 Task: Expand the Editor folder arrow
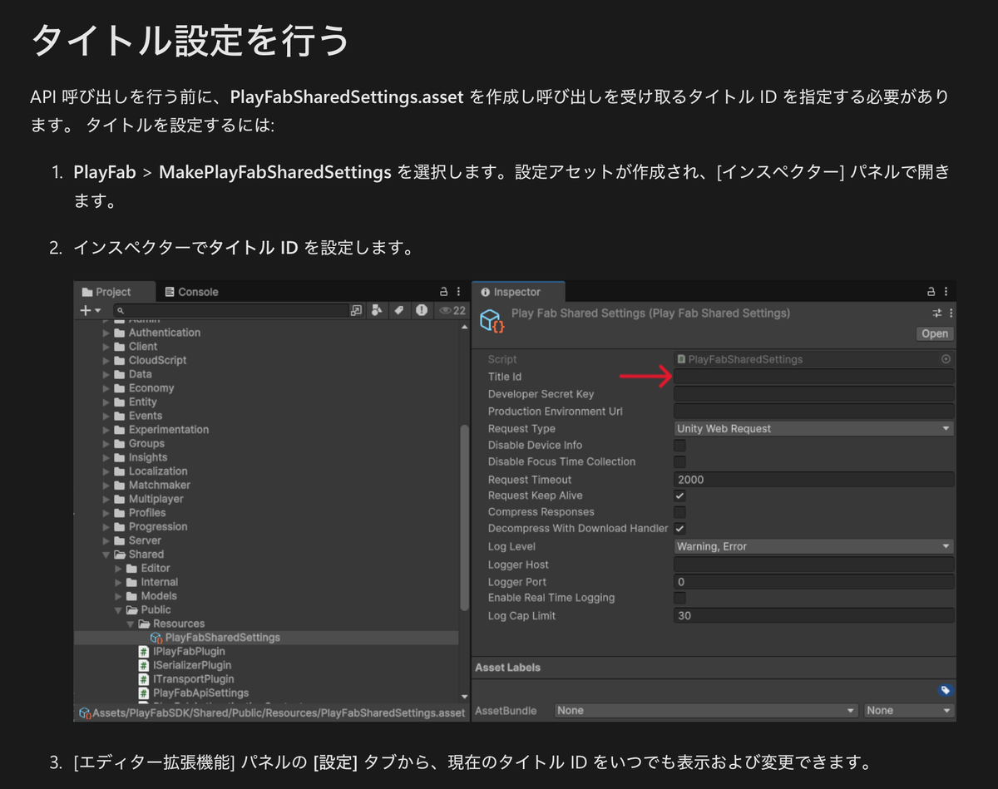(x=118, y=569)
